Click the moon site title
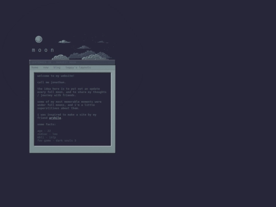276x207 pixels. coord(43,50)
